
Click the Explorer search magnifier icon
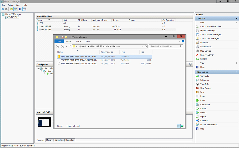pyautogui.click(x=181, y=46)
